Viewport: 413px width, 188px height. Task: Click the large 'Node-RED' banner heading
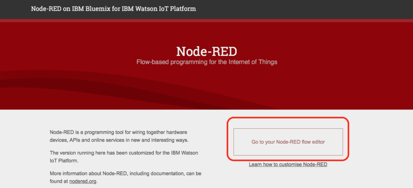click(207, 51)
